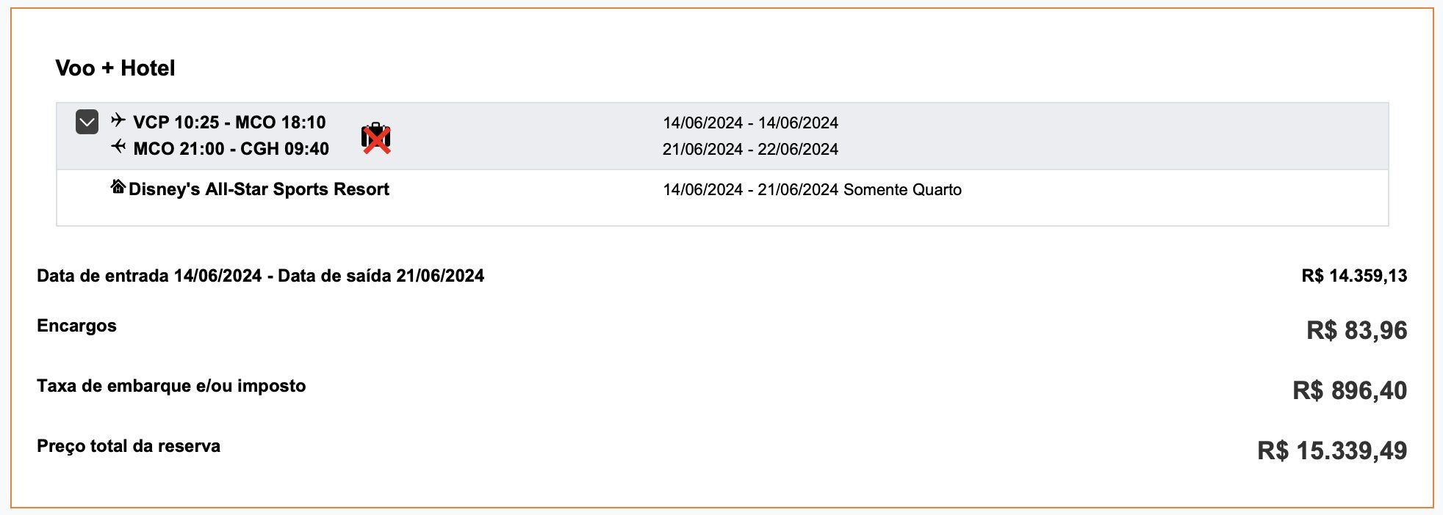1443x515 pixels.
Task: Click the Encargos label
Action: [x=76, y=326]
